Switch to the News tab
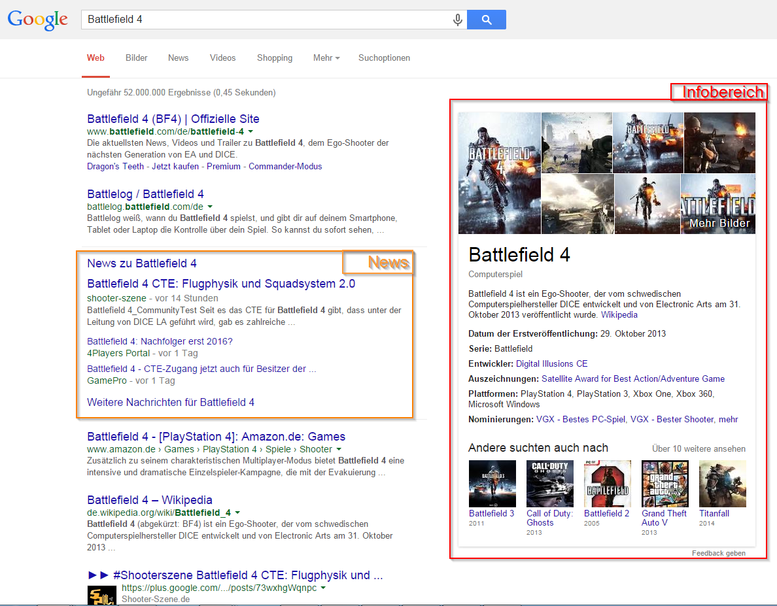Screen dimensions: 777x606 tap(179, 58)
